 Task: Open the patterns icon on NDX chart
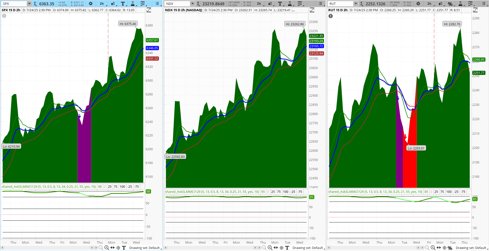click(x=300, y=4)
